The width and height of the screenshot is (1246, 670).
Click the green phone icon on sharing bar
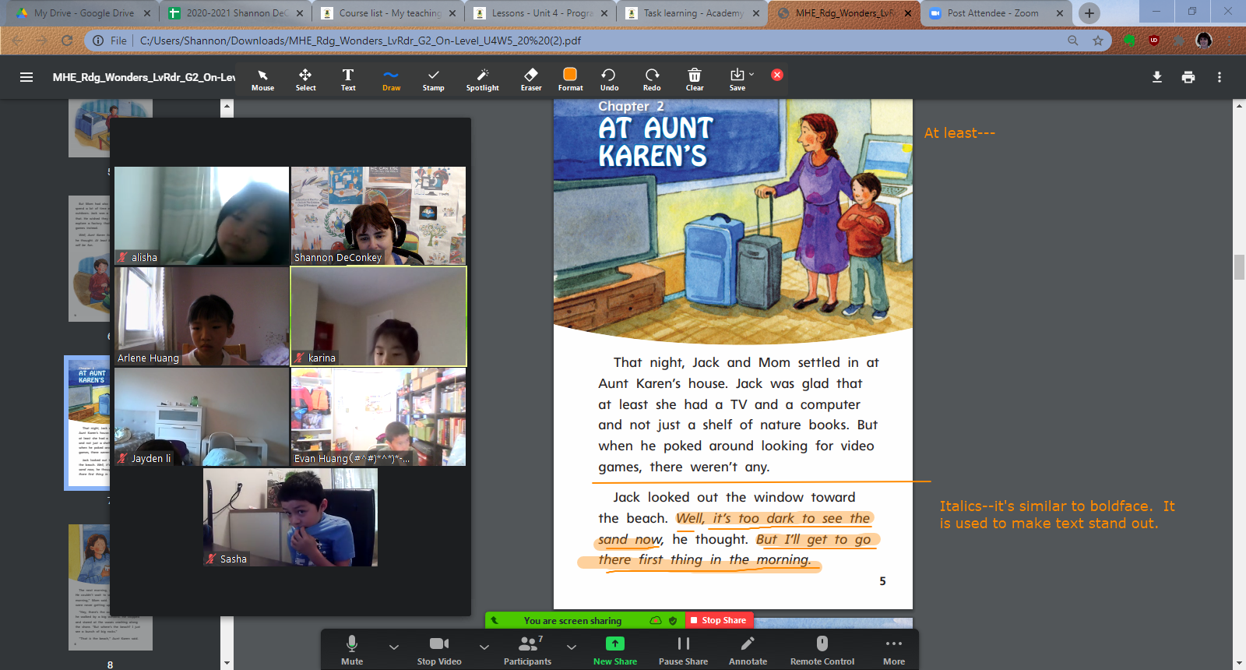[x=495, y=621]
